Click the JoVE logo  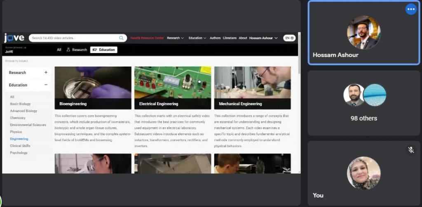tap(14, 38)
